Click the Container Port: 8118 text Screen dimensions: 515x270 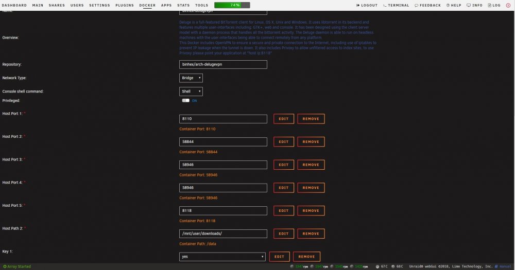[197, 221]
